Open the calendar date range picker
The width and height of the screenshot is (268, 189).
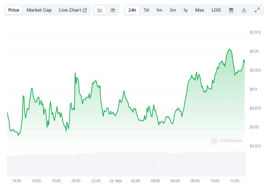231,10
